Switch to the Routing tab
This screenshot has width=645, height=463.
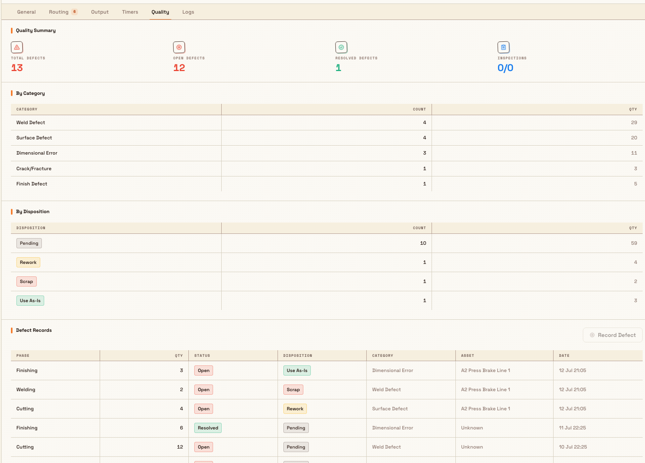tap(63, 12)
